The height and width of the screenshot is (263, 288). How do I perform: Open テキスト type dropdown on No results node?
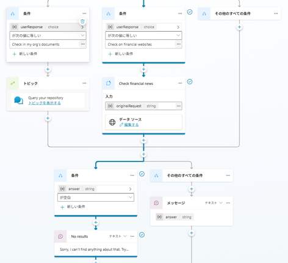tap(118, 236)
